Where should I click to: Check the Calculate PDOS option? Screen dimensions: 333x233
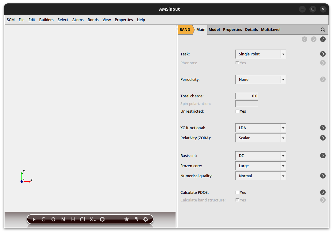click(x=237, y=192)
